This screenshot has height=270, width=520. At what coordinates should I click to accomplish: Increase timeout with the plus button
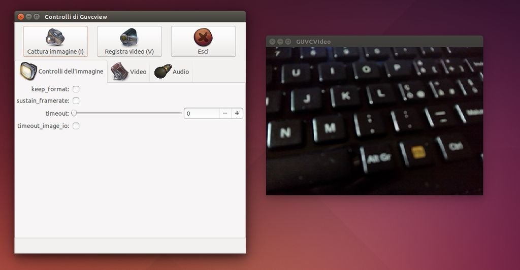237,113
